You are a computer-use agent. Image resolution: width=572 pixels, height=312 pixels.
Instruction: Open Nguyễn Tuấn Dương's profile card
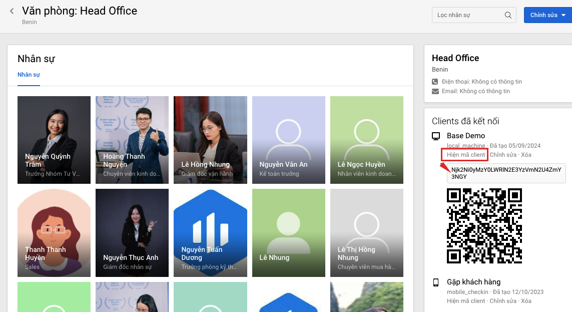[x=210, y=233]
